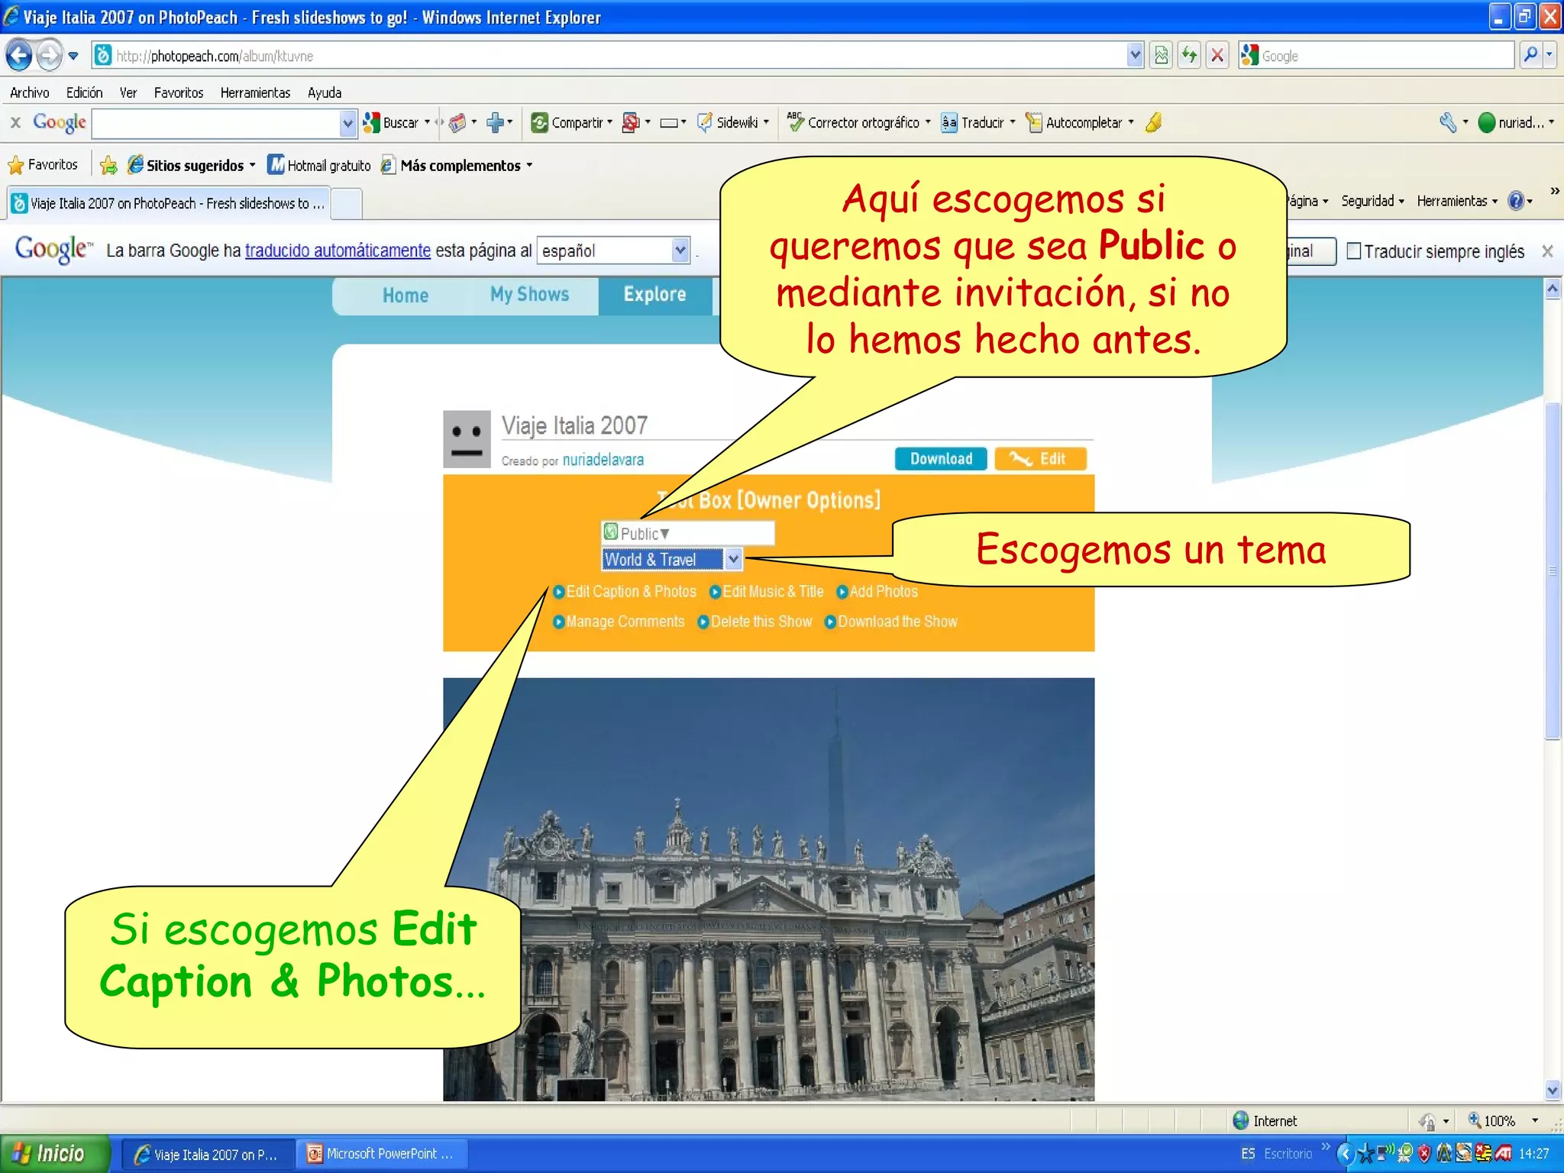Click the popup blocker icon in Google toolbar
Viewport: 1564px width, 1173px height.
631,123
